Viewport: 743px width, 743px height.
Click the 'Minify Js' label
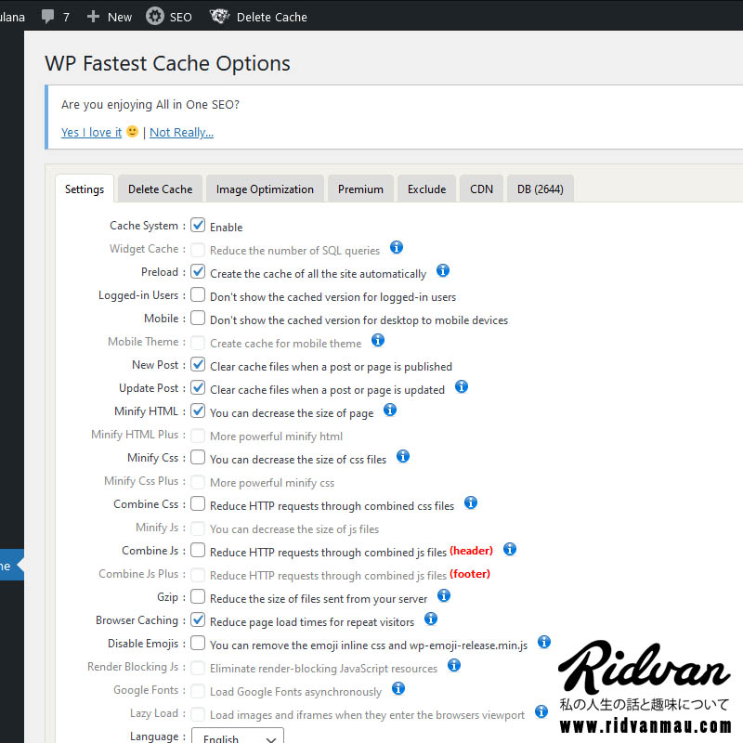[x=157, y=527]
